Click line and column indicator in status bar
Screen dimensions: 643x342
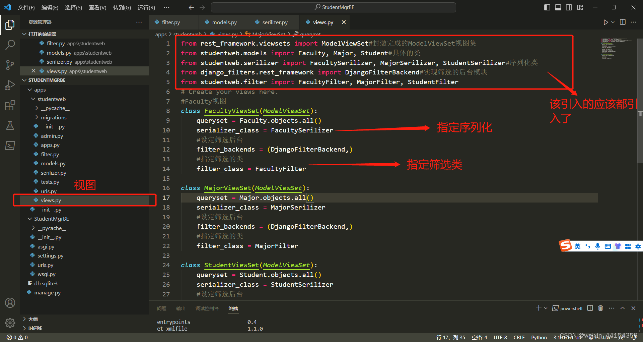[450, 337]
